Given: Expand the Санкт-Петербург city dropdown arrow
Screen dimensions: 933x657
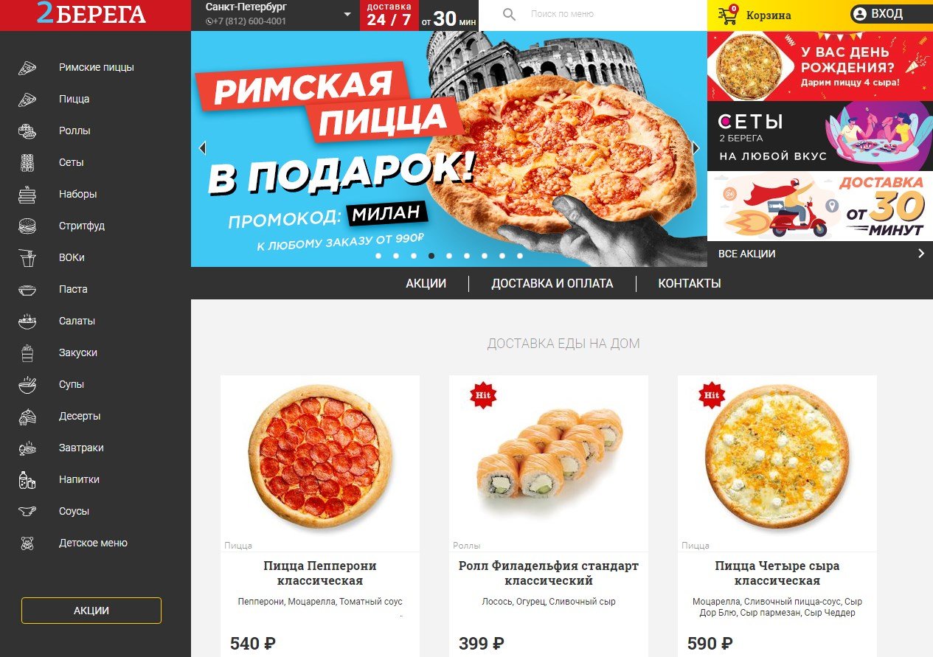Looking at the screenshot, I should pyautogui.click(x=347, y=14).
